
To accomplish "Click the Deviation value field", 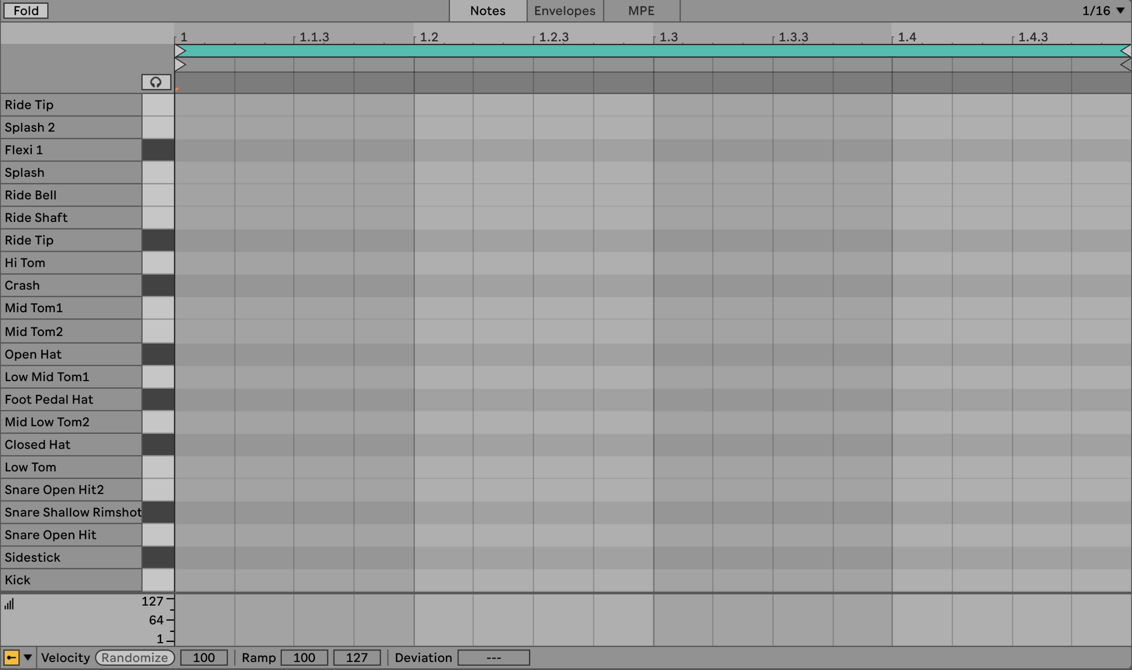I will [493, 658].
